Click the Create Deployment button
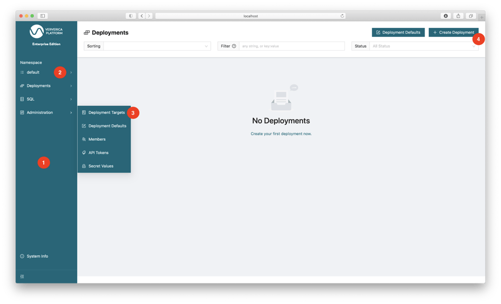Image resolution: width=501 pixels, height=304 pixels. pyautogui.click(x=454, y=32)
